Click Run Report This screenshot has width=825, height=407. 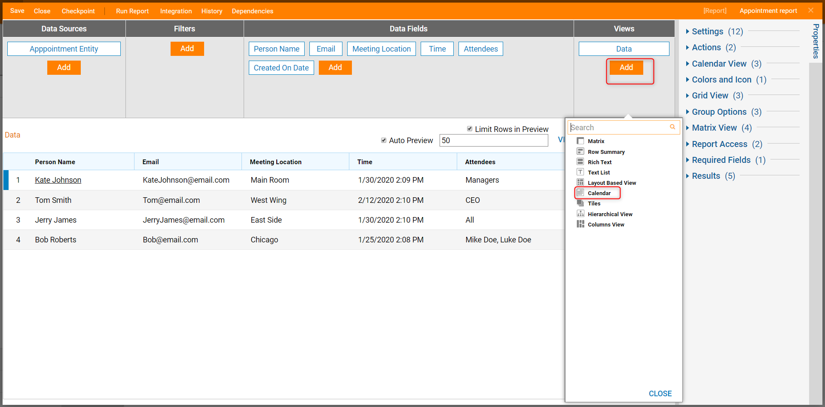coord(132,11)
